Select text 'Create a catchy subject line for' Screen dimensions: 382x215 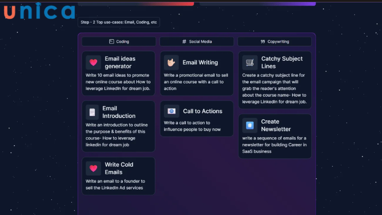(x=273, y=75)
